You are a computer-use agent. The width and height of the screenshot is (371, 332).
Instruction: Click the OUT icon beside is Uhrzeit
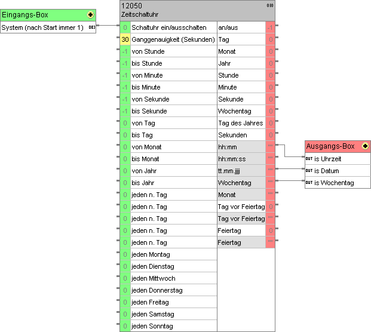tap(309, 159)
